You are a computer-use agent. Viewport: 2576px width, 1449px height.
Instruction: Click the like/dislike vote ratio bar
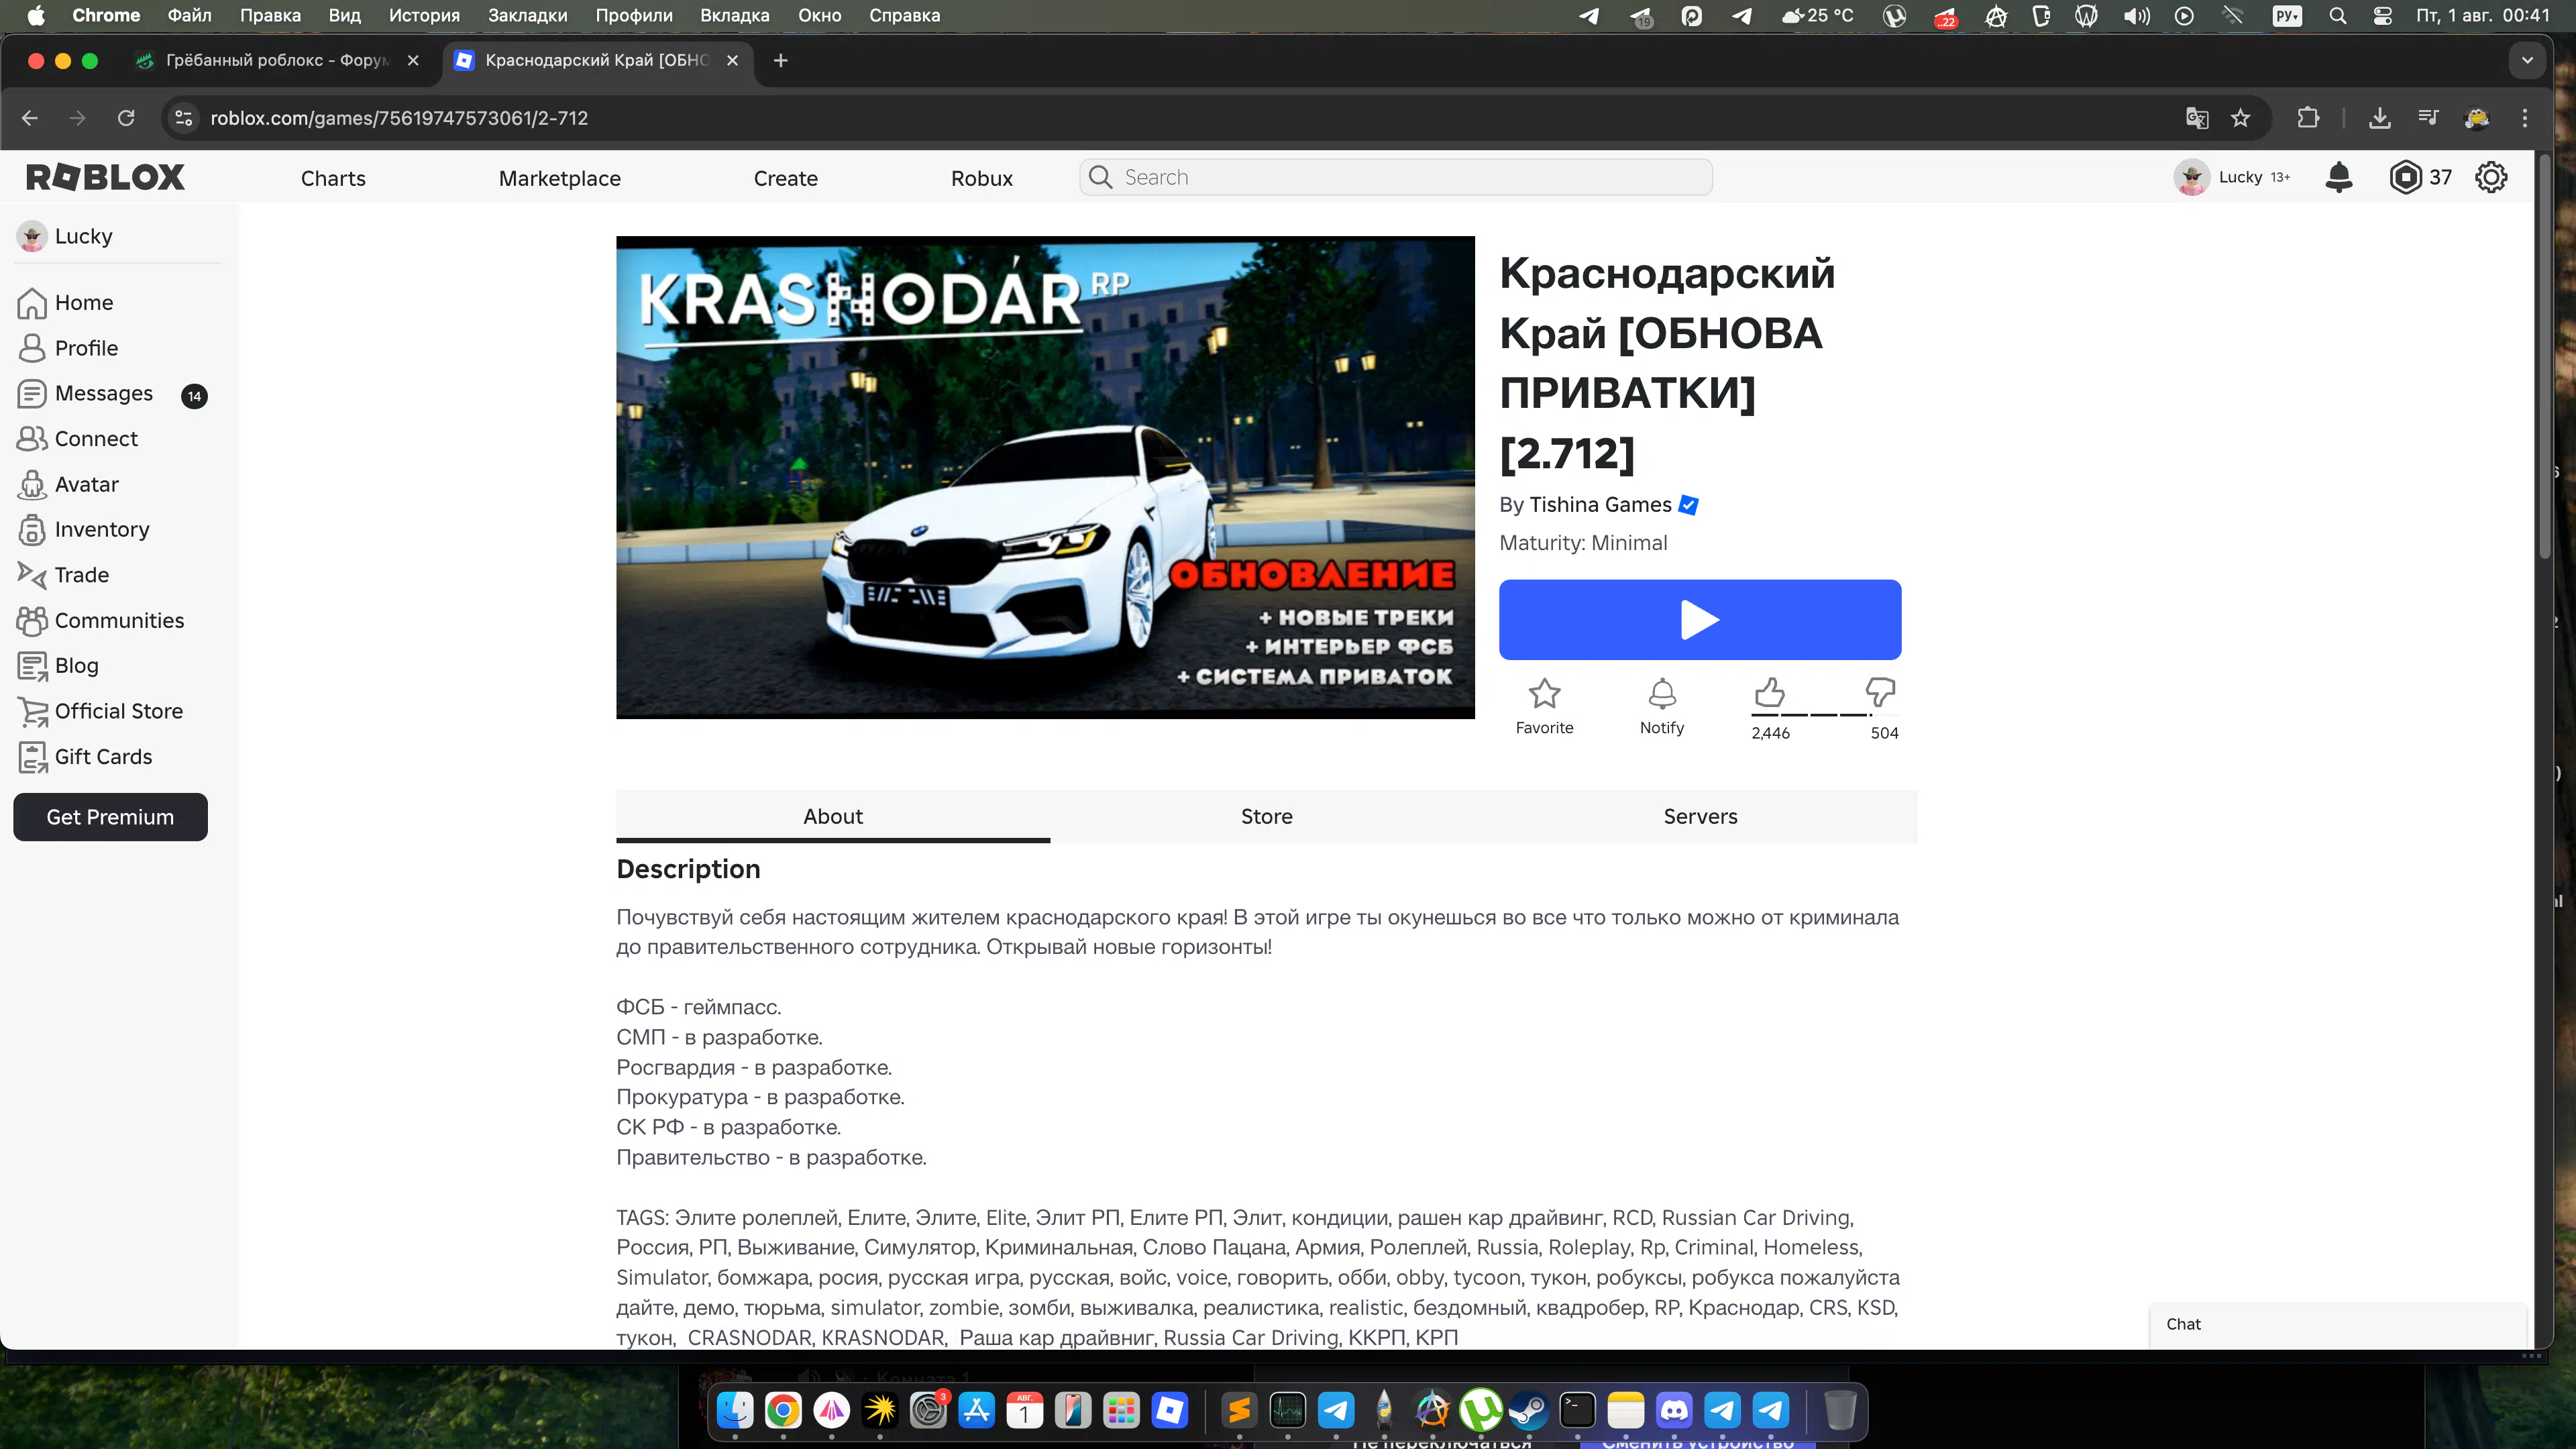click(x=1825, y=715)
